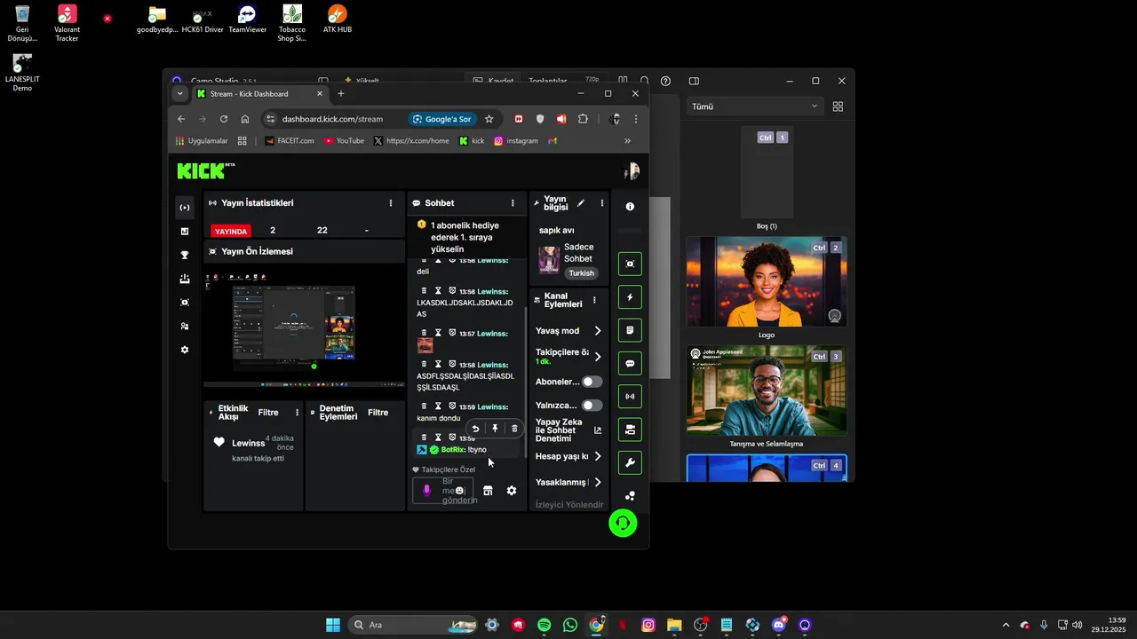Open Spotify from the taskbar
This screenshot has width=1137, height=639.
click(x=544, y=625)
